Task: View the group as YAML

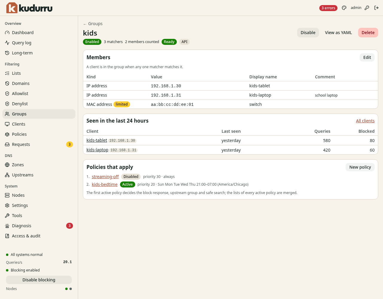Action: coord(338,33)
